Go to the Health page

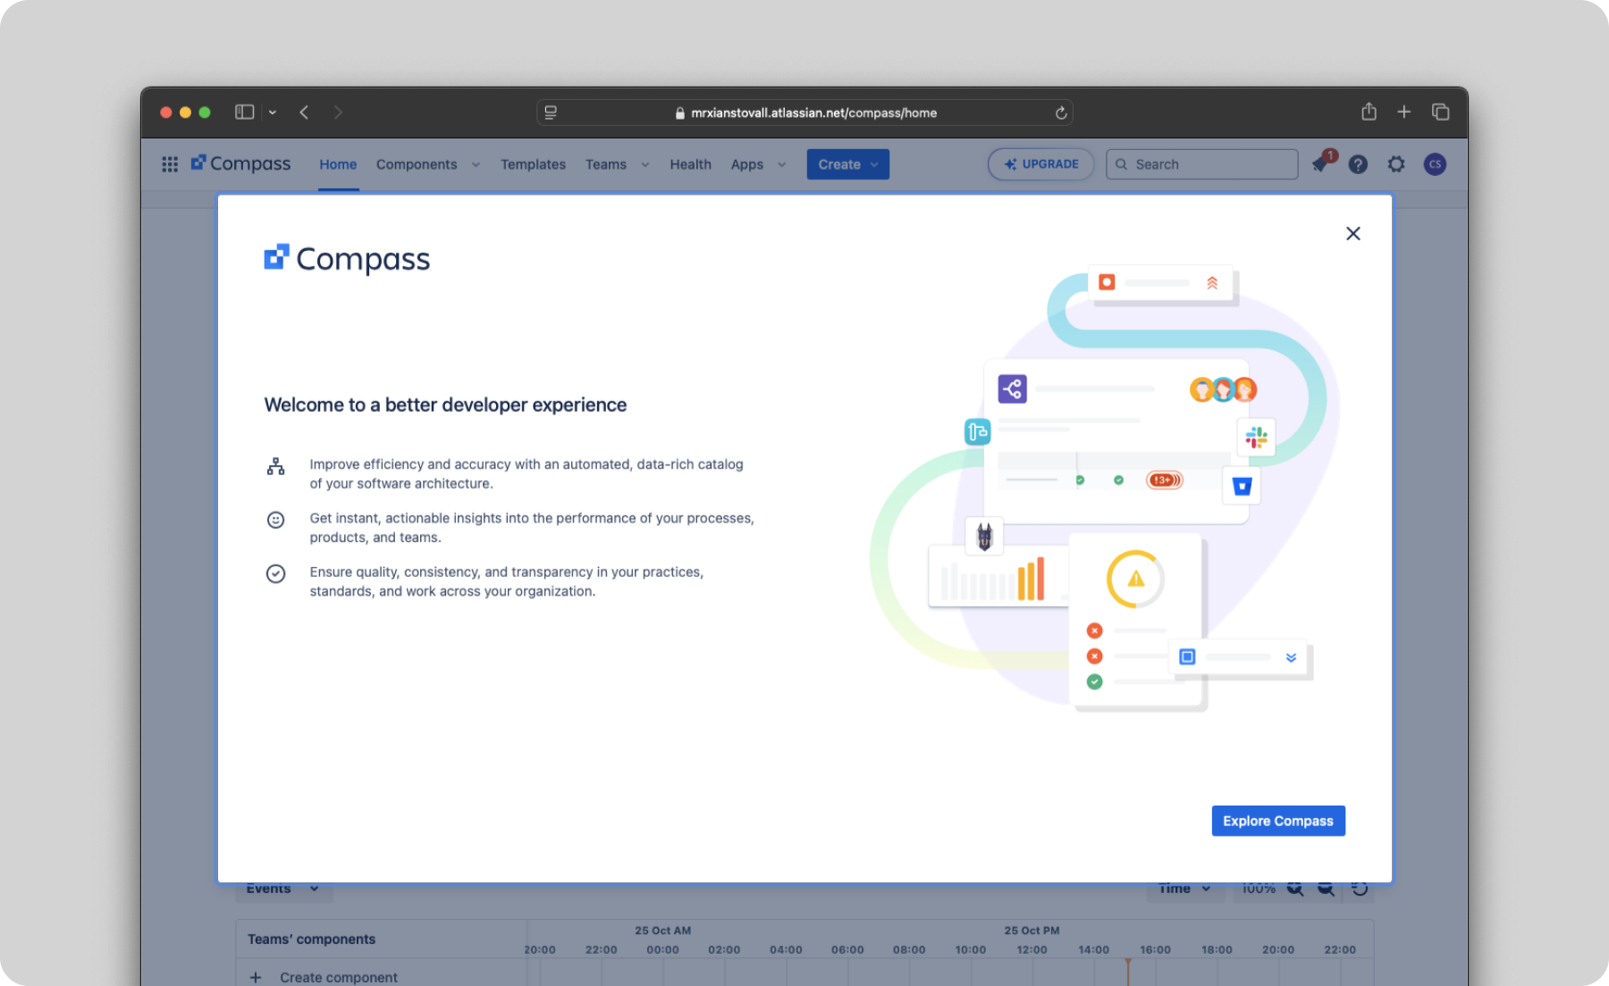point(690,164)
